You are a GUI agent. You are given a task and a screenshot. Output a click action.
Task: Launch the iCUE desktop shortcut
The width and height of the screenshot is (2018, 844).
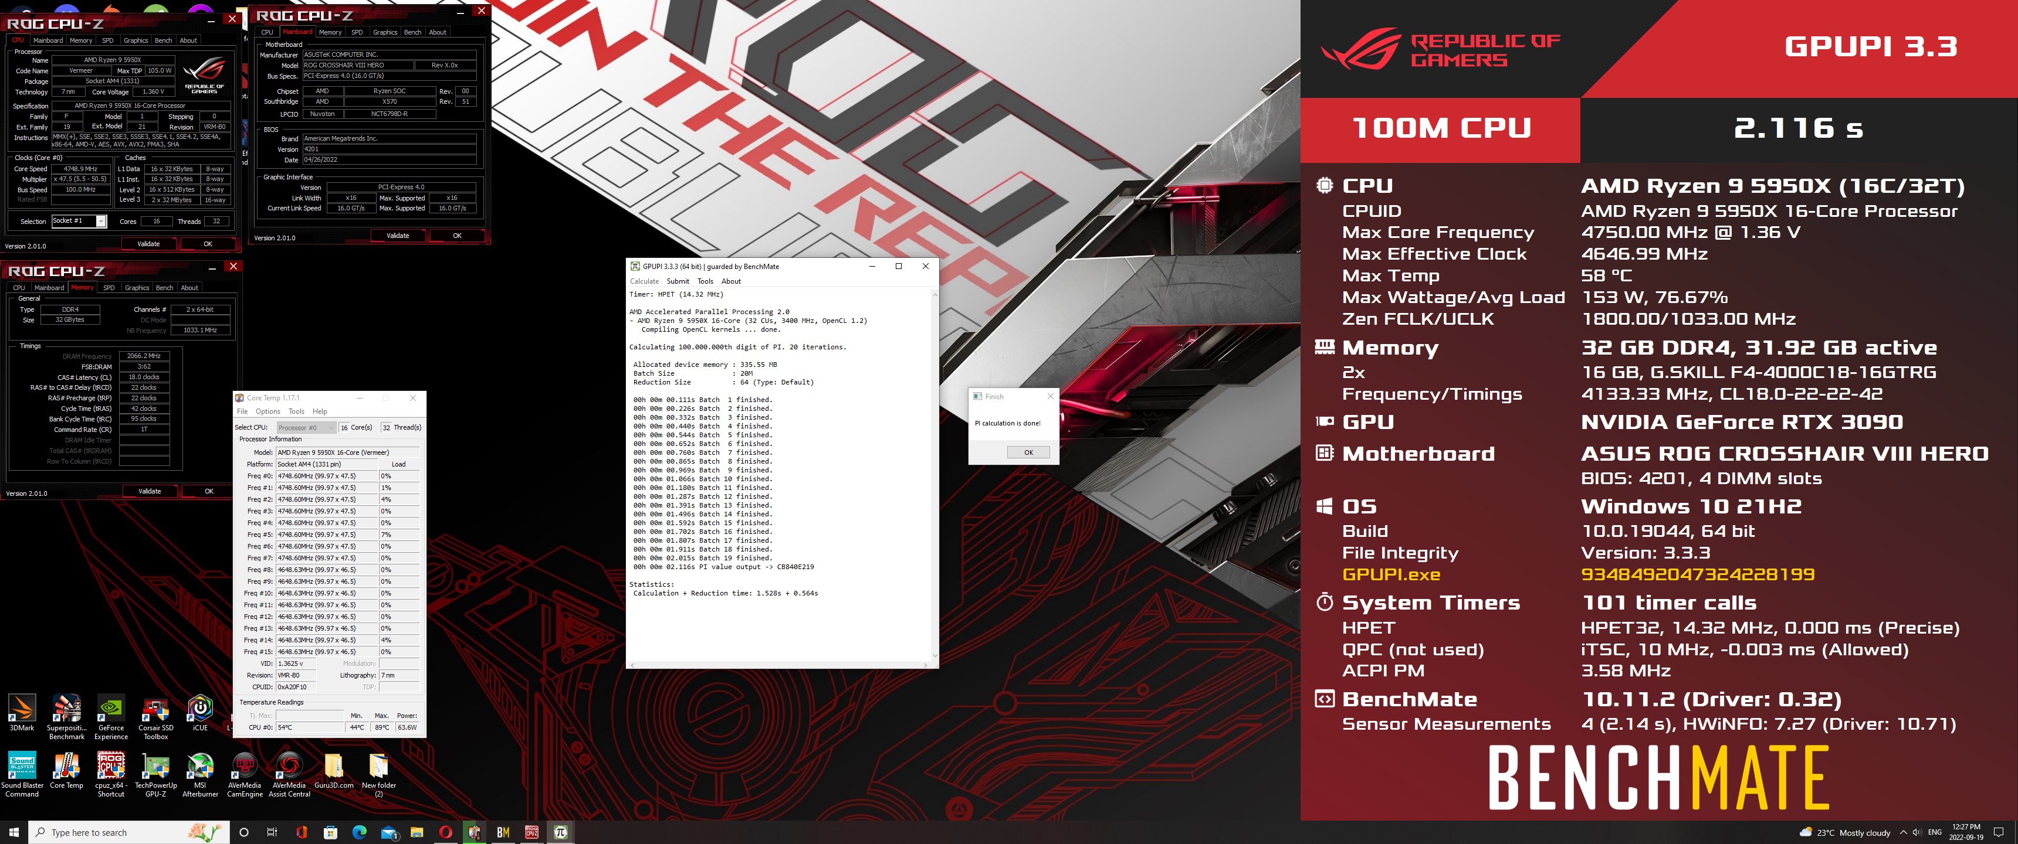coord(201,713)
